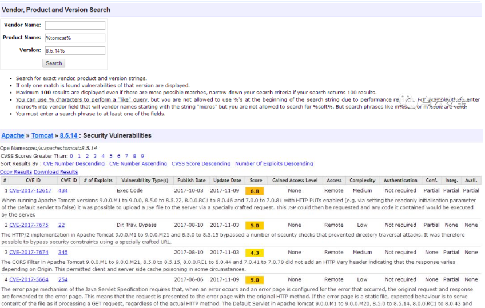Click publish date 2017-10-03 cell
Screen dimensions: 485x308
click(x=189, y=191)
